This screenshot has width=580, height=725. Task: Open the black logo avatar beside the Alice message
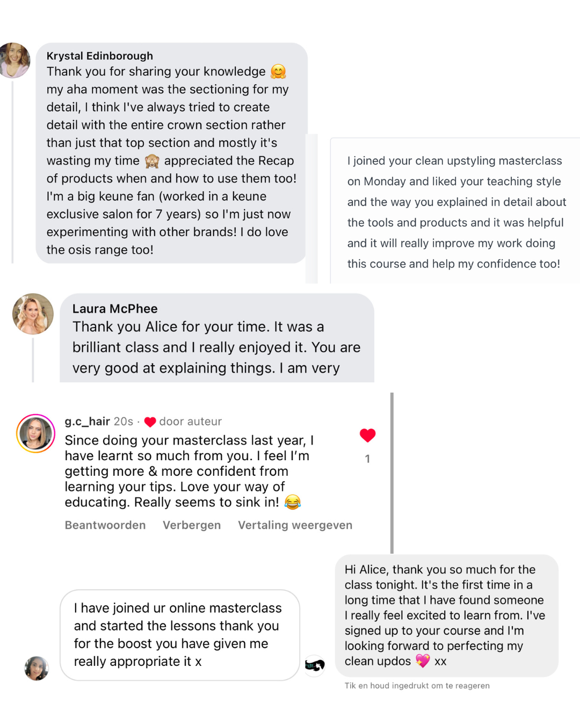click(315, 665)
